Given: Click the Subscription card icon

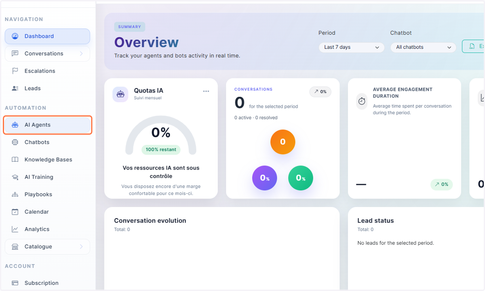Looking at the screenshot, I should point(15,283).
